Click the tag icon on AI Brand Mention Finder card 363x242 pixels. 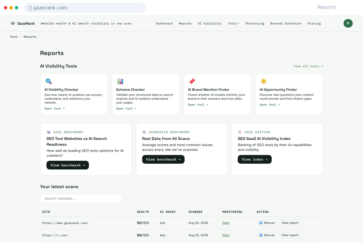(x=192, y=81)
